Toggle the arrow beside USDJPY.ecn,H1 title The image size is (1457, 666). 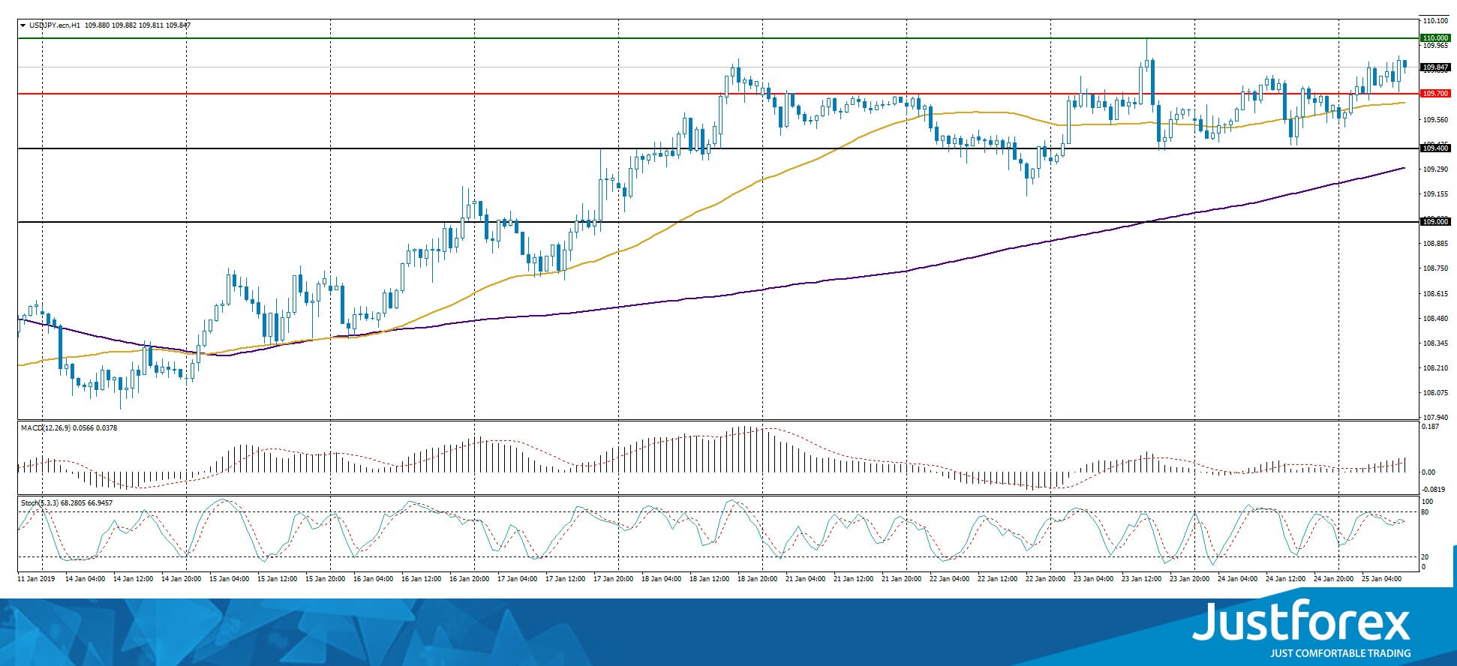click(x=23, y=25)
